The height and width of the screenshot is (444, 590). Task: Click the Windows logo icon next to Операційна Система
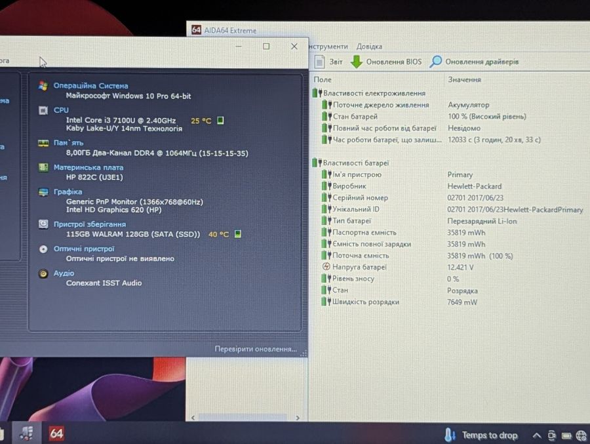[43, 86]
